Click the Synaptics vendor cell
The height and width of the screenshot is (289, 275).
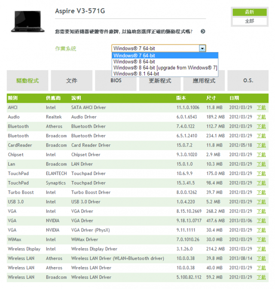(x=56, y=183)
